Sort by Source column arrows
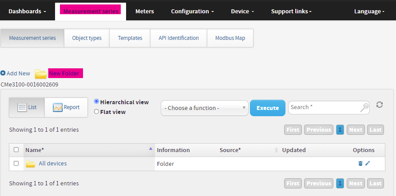 [x=276, y=150]
